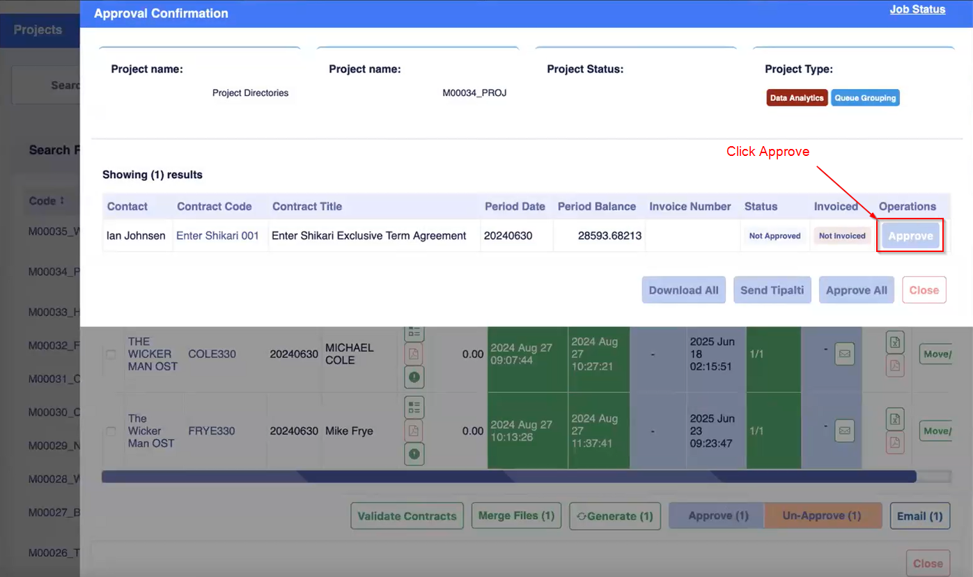Approve the Ian Johnsen contract row
973x577 pixels.
910,236
